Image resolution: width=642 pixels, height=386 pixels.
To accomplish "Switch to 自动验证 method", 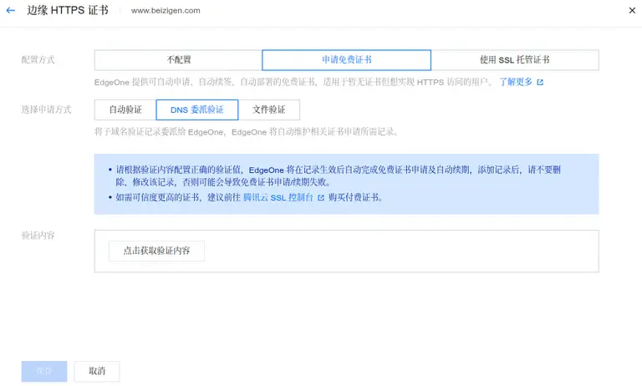I will tap(125, 109).
